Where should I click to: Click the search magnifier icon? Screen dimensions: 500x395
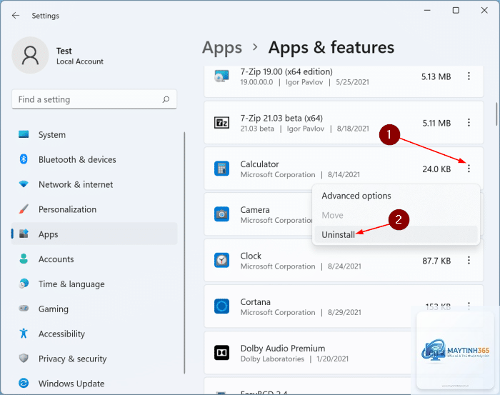click(166, 99)
